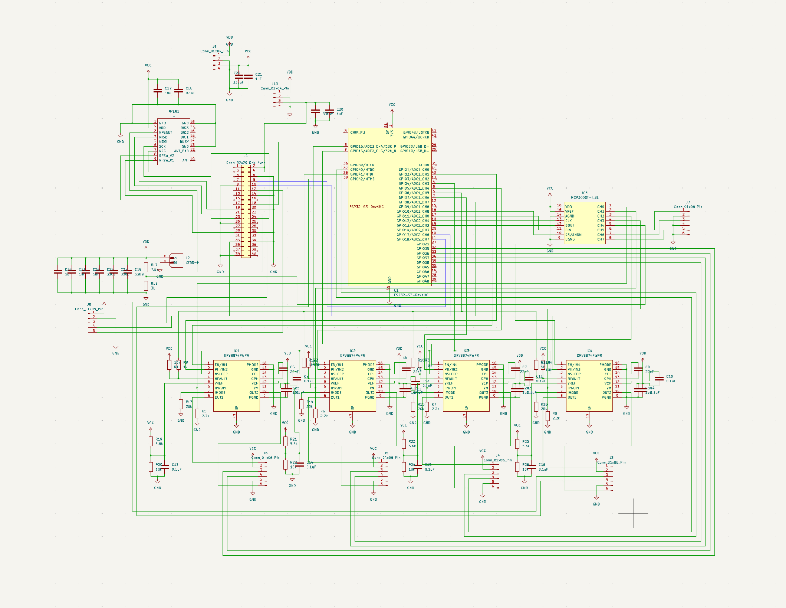Select the J2 XT60-M connector symbol
Screen dimensions: 786x608
click(x=176, y=260)
